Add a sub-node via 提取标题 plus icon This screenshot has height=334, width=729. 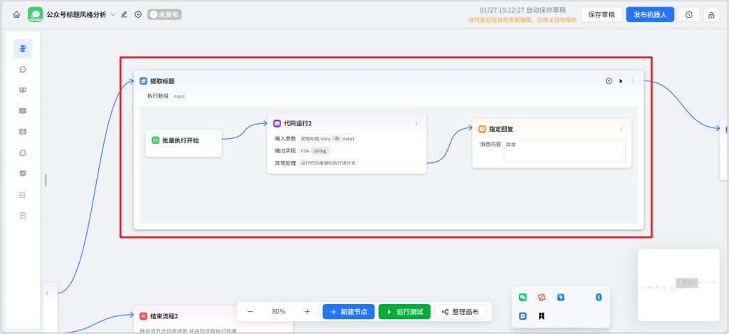click(609, 81)
